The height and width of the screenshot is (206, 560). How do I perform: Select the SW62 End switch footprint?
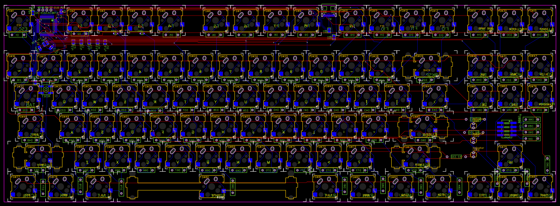coord(510,96)
